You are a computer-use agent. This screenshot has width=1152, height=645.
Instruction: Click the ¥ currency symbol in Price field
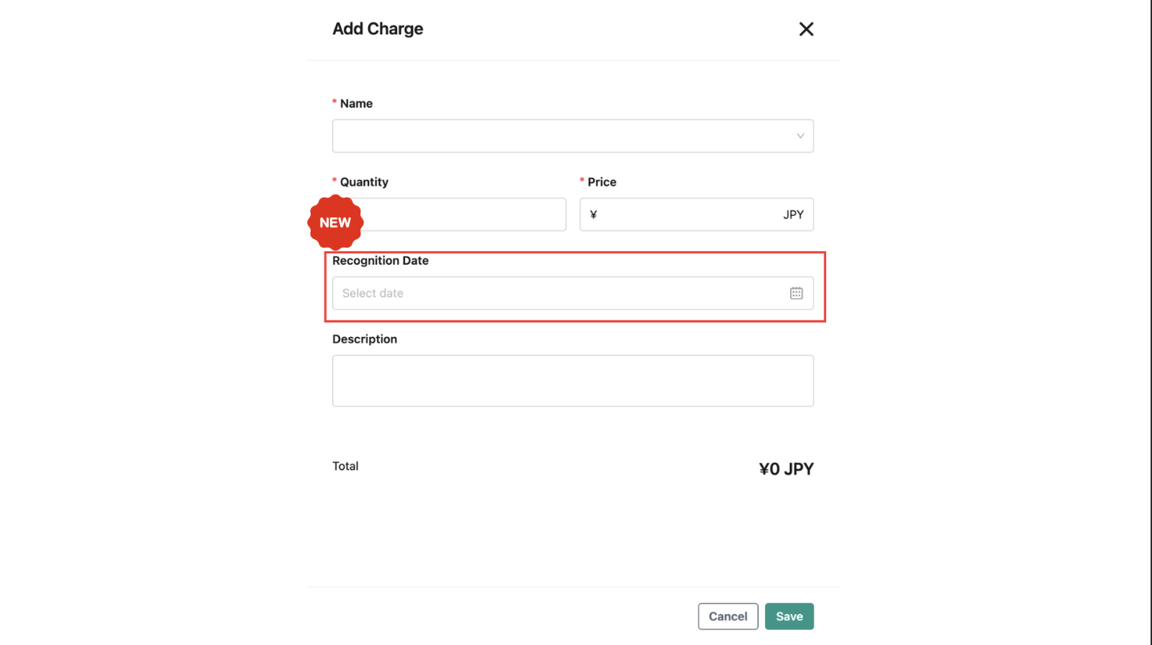(x=593, y=214)
